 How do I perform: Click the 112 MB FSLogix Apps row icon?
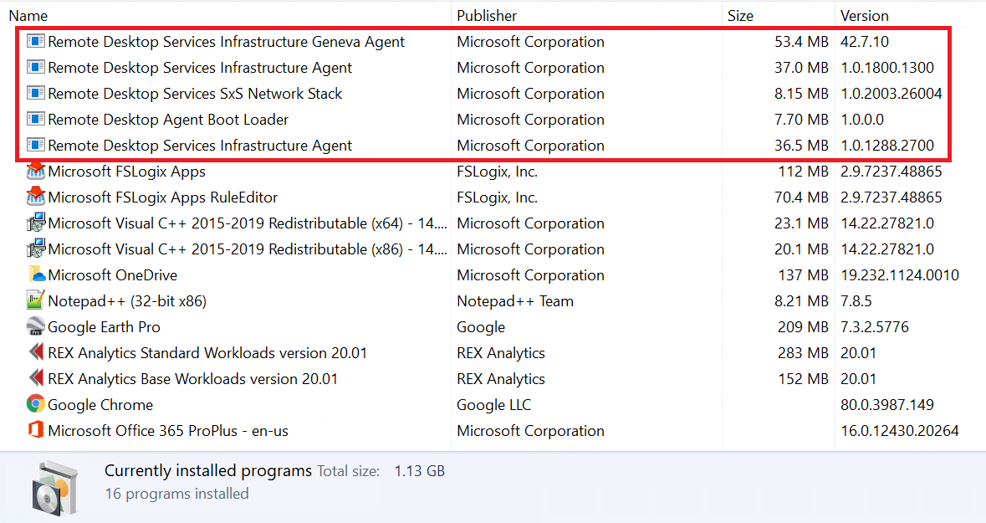pyautogui.click(x=36, y=171)
